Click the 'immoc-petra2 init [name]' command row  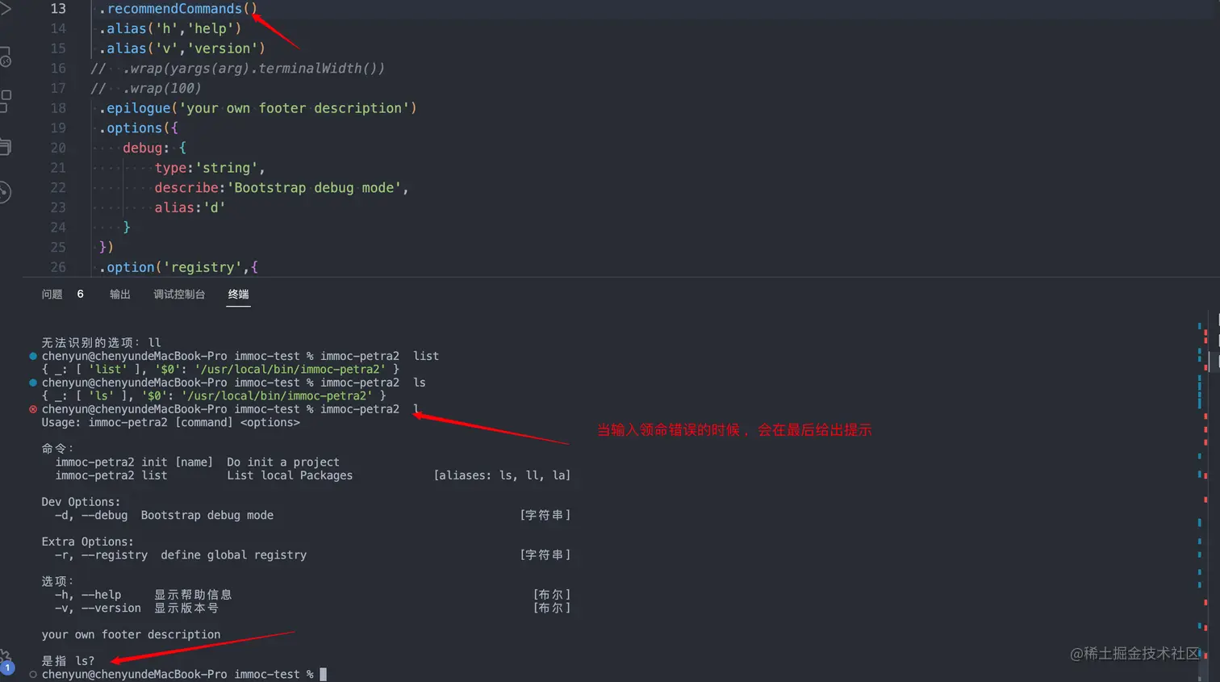(x=198, y=462)
